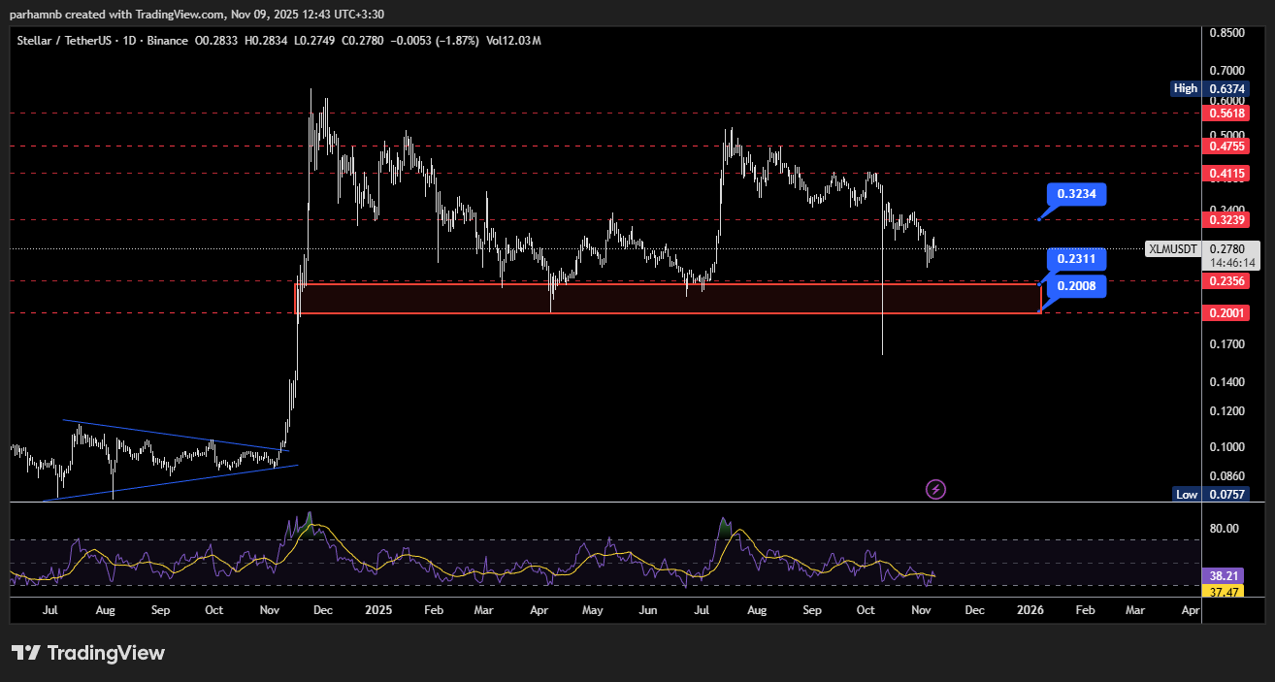Select the red 0.4755 price level label
Image resolution: width=1275 pixels, height=682 pixels.
pyautogui.click(x=1227, y=146)
